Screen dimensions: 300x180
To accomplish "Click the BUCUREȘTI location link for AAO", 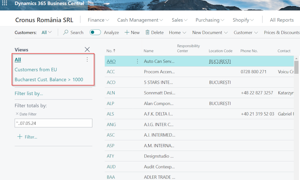I will coord(220,61).
